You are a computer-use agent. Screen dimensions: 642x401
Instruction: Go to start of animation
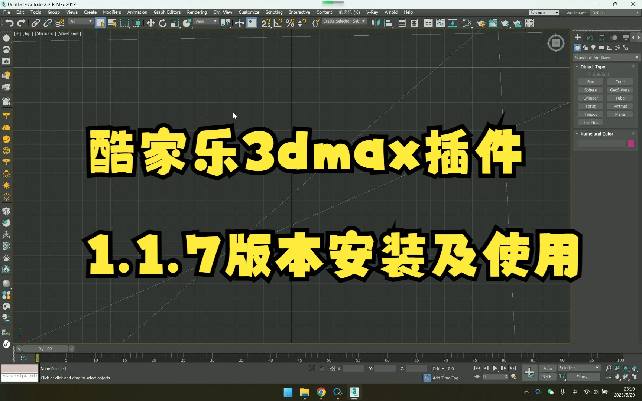pos(477,368)
